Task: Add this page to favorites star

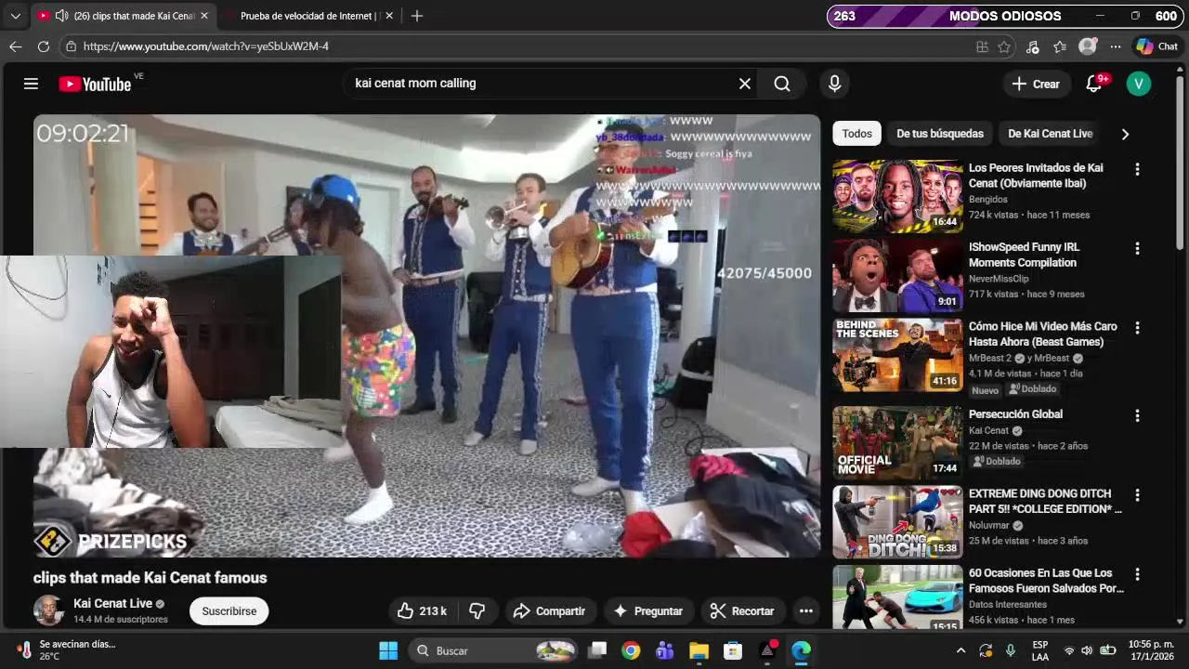Action: (x=1004, y=46)
